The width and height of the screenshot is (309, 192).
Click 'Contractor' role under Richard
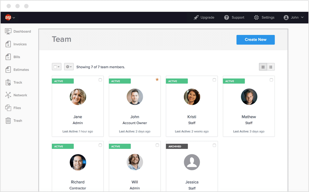(78, 188)
